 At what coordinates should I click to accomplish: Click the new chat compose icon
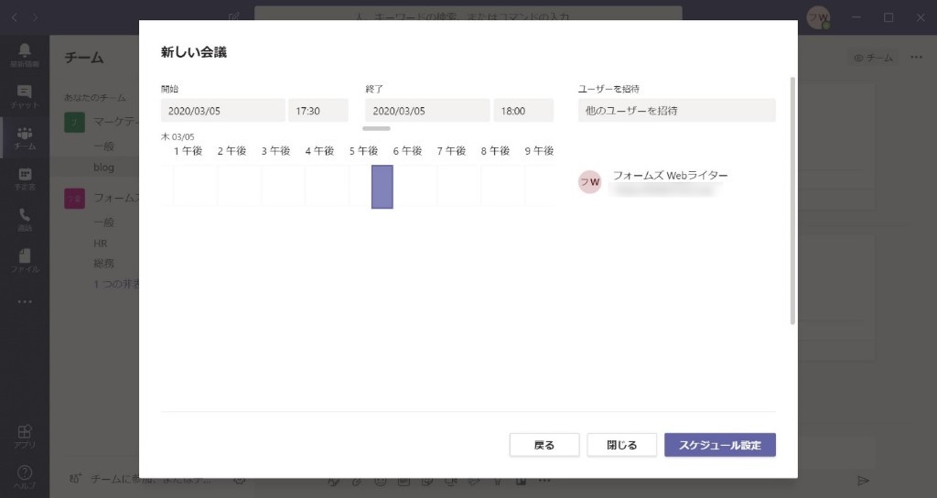[234, 17]
